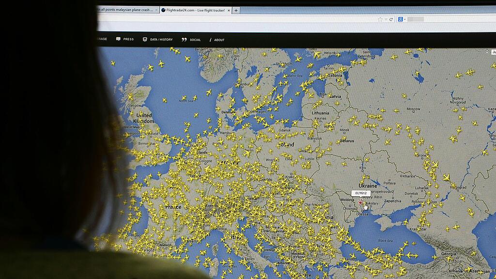
Task: Click the ELY612 flight callsign label
Action: 361,193
